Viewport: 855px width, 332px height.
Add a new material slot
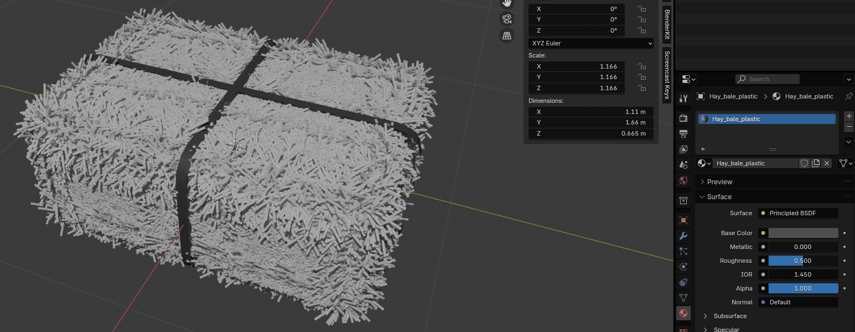(849, 116)
